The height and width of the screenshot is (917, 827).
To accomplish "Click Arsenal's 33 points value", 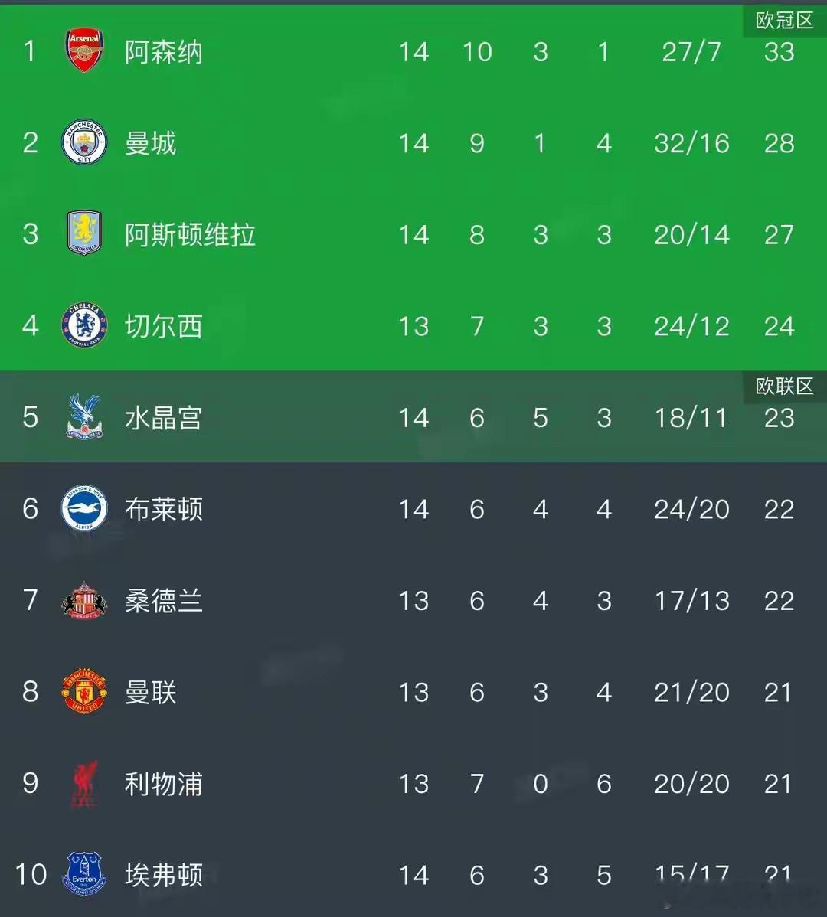I will 779,52.
